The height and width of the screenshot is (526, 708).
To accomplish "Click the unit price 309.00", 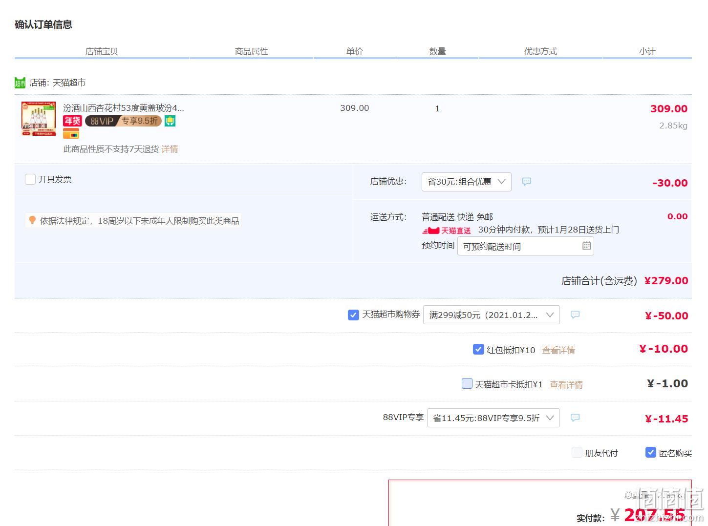I will [355, 108].
